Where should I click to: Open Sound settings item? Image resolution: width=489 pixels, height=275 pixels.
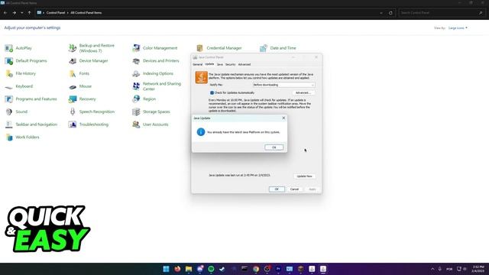(x=16, y=112)
